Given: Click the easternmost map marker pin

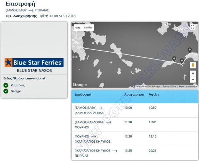Looking at the screenshot, I should click(x=190, y=50).
